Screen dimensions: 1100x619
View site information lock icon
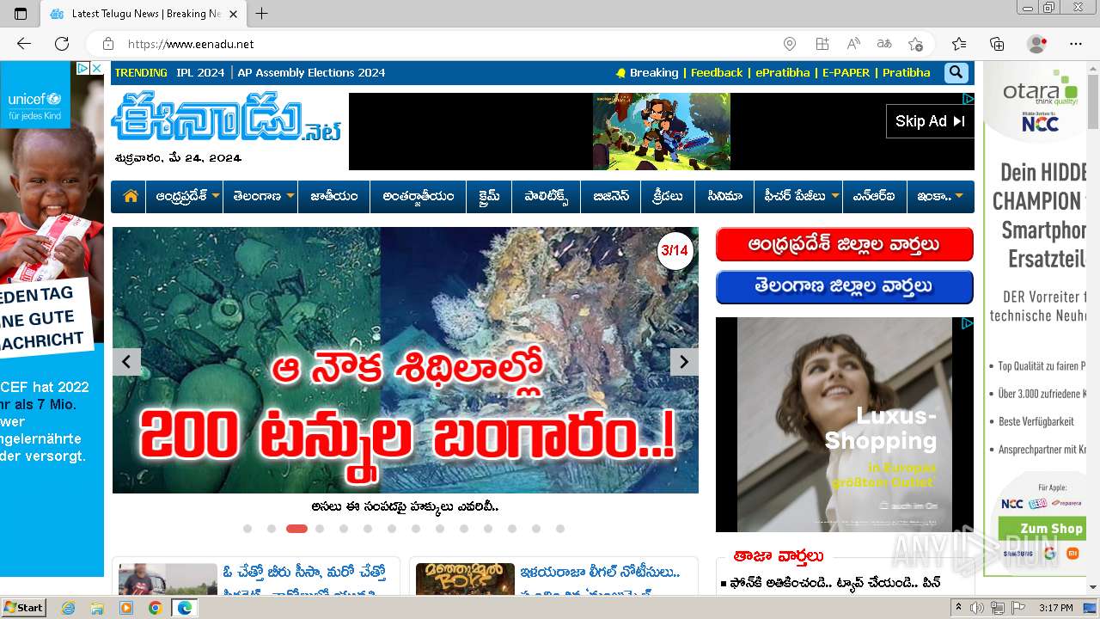pos(108,44)
